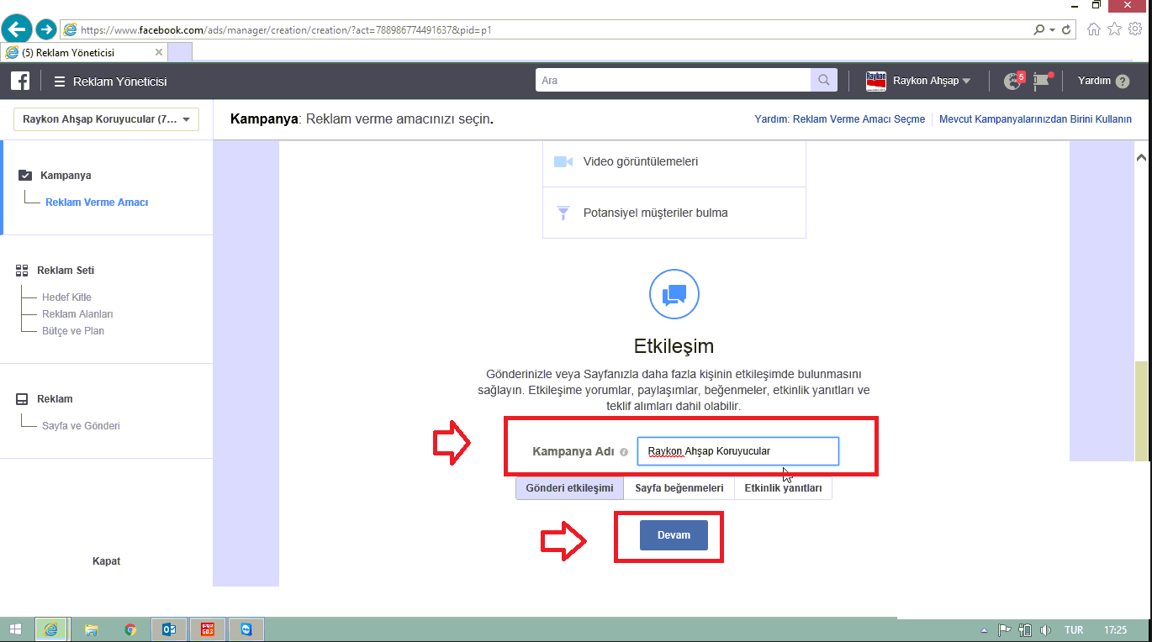The width and height of the screenshot is (1152, 642).
Task: Launch Google Chrome from the taskbar
Action: click(x=129, y=629)
